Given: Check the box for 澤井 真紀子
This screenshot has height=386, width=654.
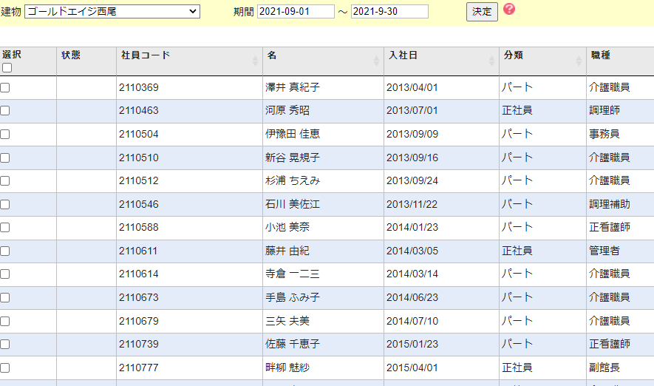Looking at the screenshot, I should coord(5,87).
